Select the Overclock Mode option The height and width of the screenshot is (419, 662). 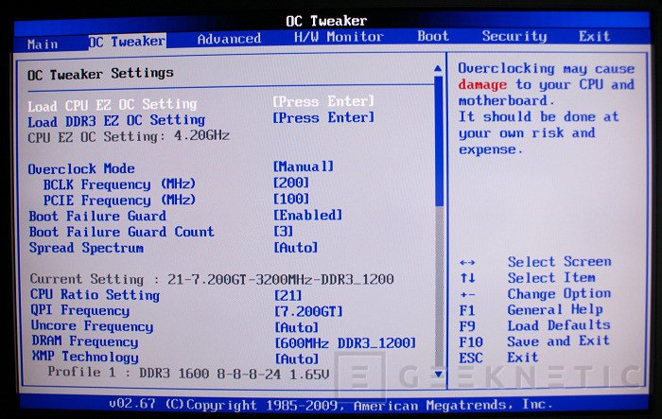(x=81, y=169)
